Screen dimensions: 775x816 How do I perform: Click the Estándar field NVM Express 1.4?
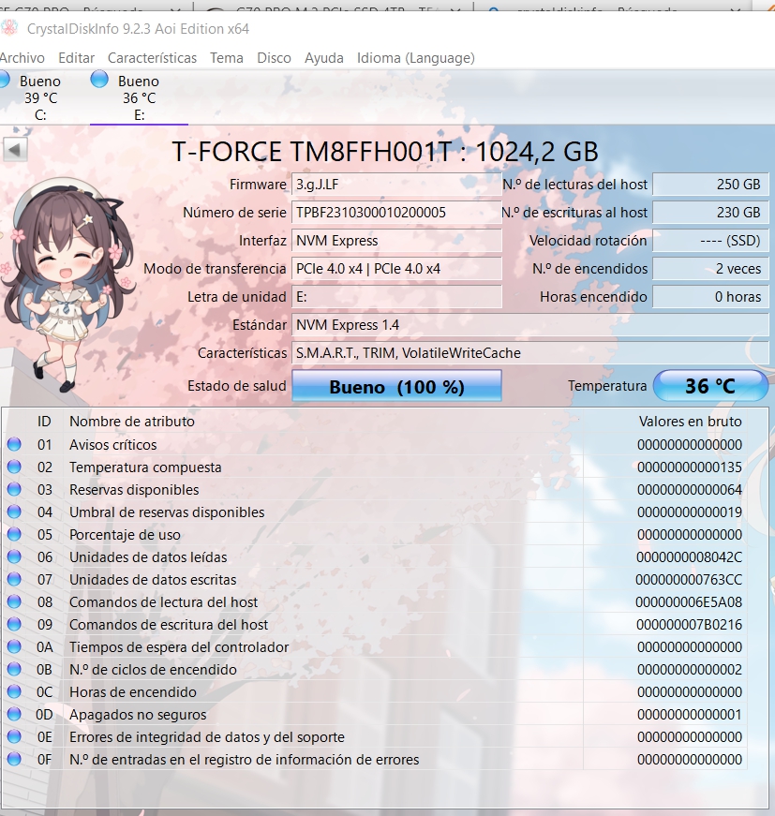click(529, 325)
